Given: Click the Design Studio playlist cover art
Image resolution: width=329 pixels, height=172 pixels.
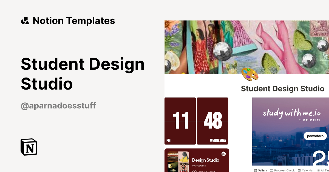Looking at the screenshot, I should [x=178, y=162].
